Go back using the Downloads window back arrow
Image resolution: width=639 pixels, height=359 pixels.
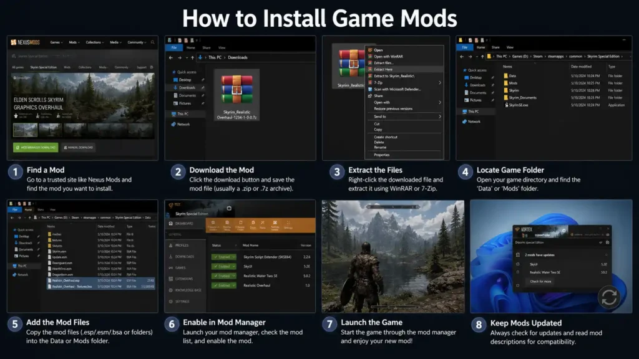171,58
